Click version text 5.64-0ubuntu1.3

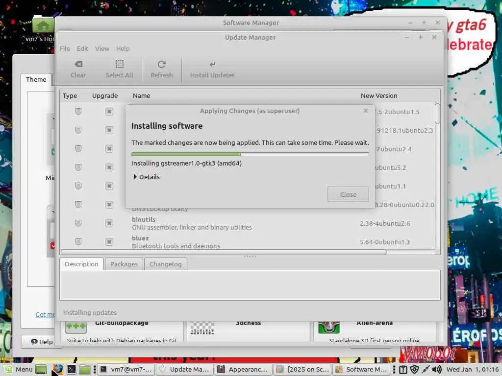pos(384,242)
